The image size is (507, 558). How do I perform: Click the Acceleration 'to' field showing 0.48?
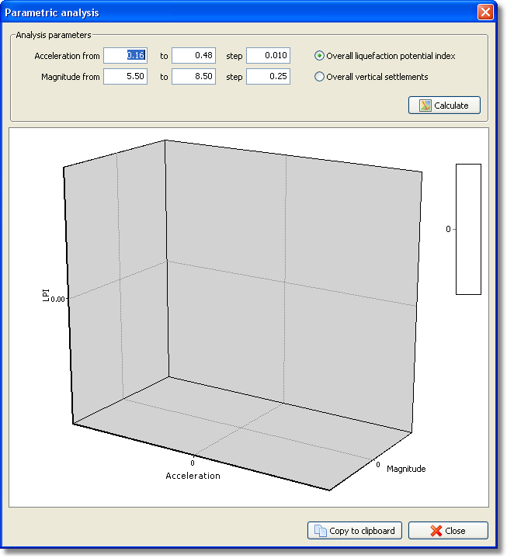coord(193,56)
